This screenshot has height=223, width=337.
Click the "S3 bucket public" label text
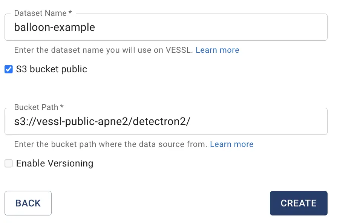click(x=52, y=69)
